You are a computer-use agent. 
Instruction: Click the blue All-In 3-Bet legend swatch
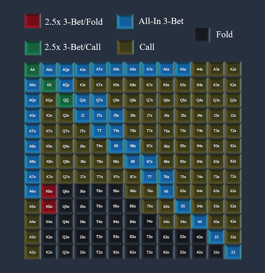[125, 22]
